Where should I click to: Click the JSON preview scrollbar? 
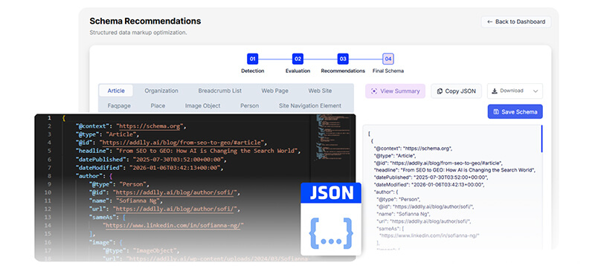pos(542,139)
